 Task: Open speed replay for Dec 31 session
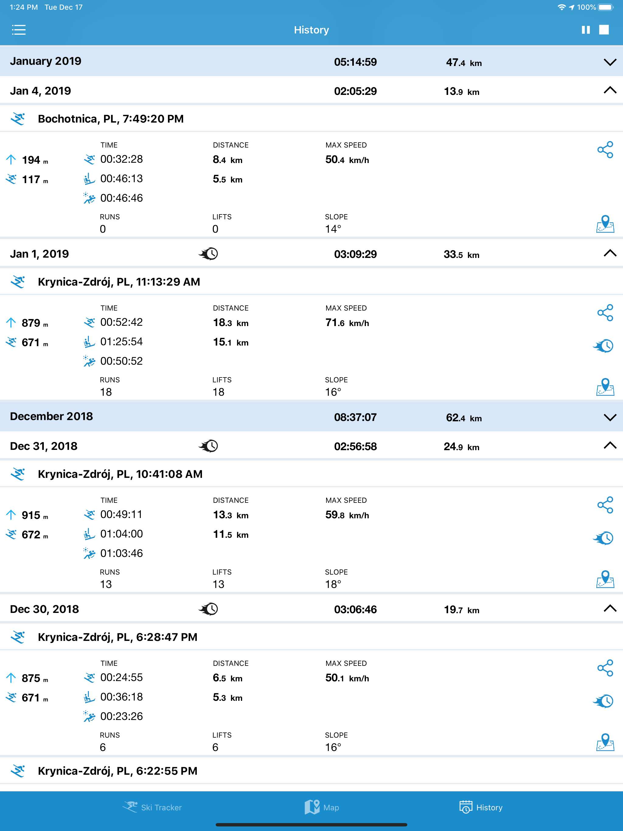(604, 538)
